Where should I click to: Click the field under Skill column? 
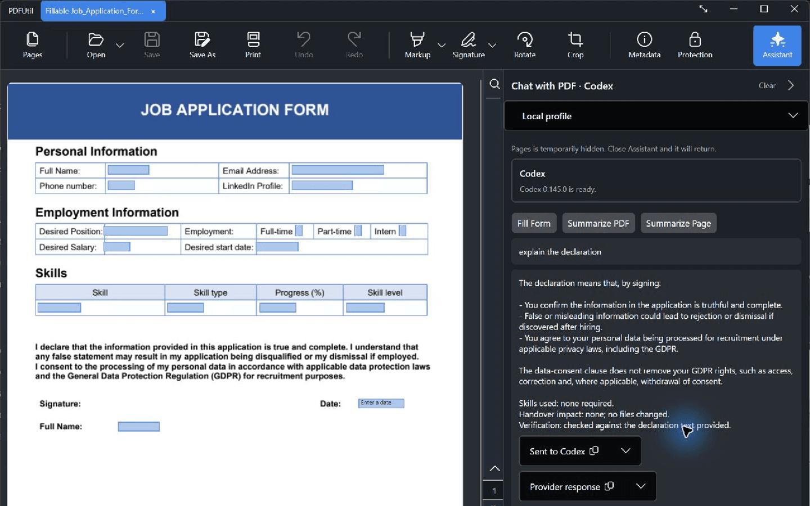[x=59, y=308]
